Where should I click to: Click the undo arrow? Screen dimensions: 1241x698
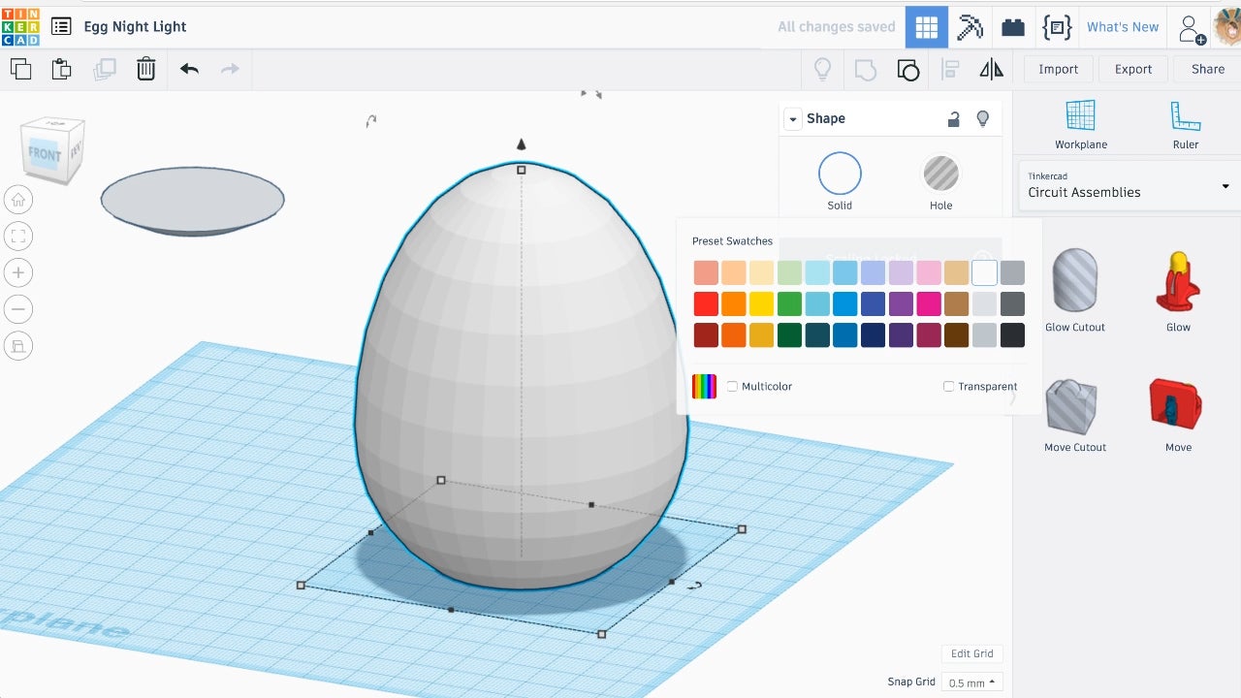point(189,69)
